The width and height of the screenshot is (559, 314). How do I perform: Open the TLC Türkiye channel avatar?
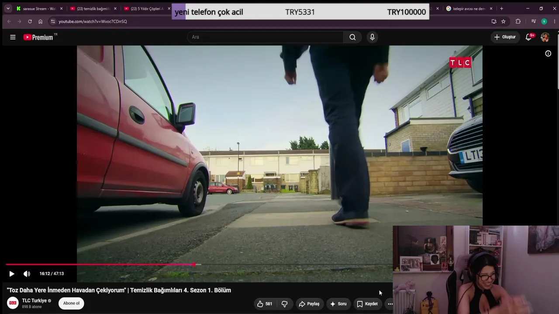pyautogui.click(x=13, y=303)
